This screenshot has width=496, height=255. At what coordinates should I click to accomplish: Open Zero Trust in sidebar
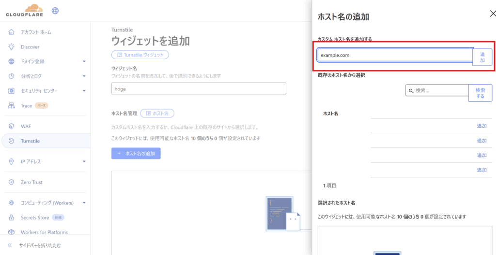point(31,182)
